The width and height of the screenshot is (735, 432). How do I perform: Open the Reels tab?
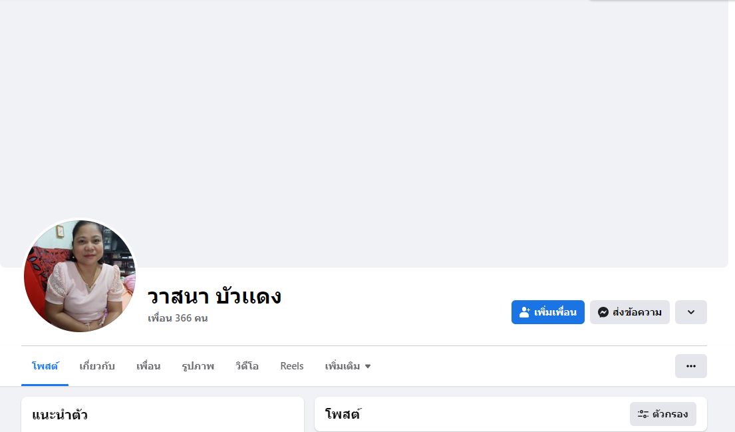pos(292,366)
